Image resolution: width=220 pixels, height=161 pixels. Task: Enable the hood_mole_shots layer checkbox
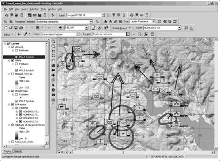(x=13, y=142)
